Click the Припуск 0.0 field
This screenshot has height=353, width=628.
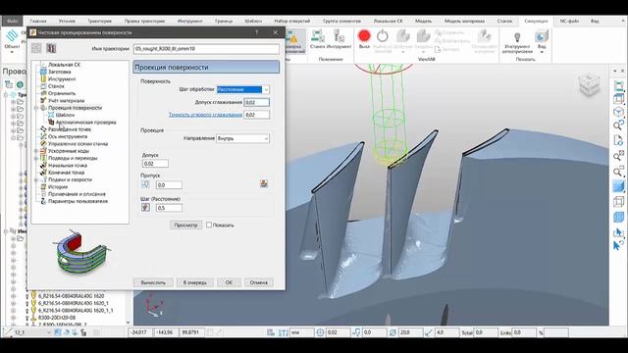click(x=169, y=185)
